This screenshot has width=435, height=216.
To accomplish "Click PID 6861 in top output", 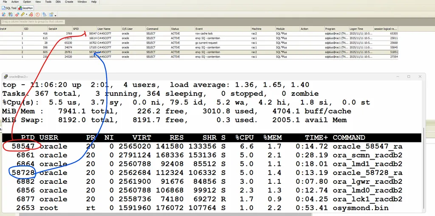I will pos(25,155).
